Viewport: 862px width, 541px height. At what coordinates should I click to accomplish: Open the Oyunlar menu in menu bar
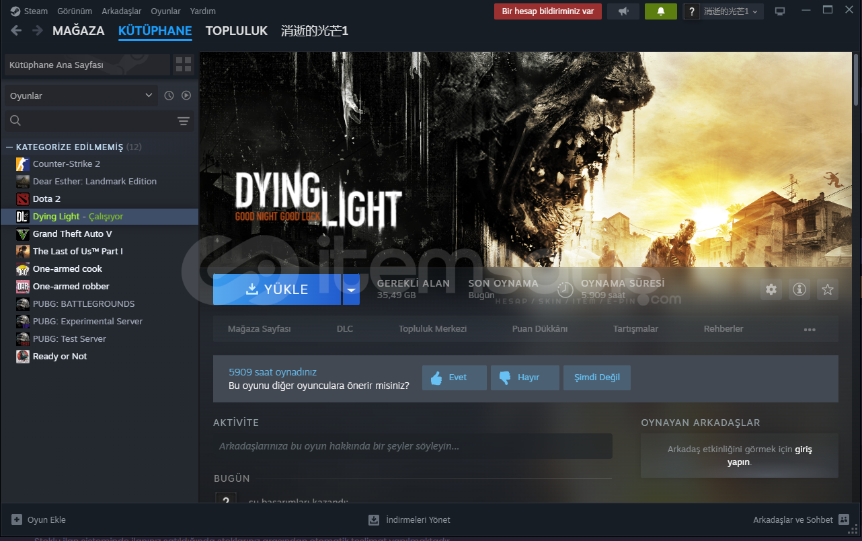(166, 11)
